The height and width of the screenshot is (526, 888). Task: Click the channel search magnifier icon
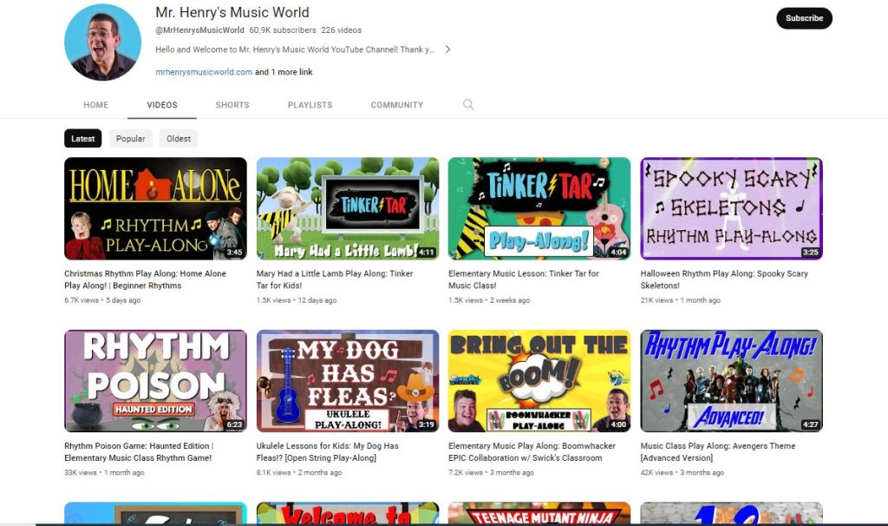click(x=468, y=105)
